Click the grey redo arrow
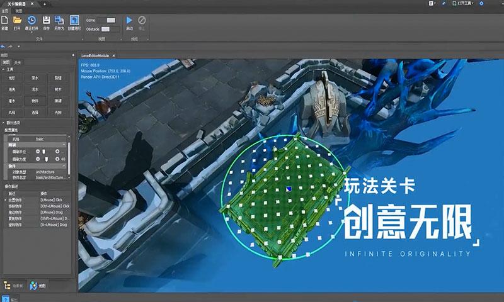Screen dimensions: 504x302 tap(10, 47)
